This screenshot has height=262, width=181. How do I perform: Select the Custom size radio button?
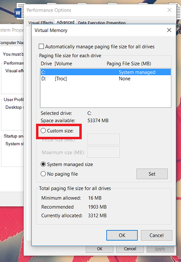pyautogui.click(x=43, y=131)
